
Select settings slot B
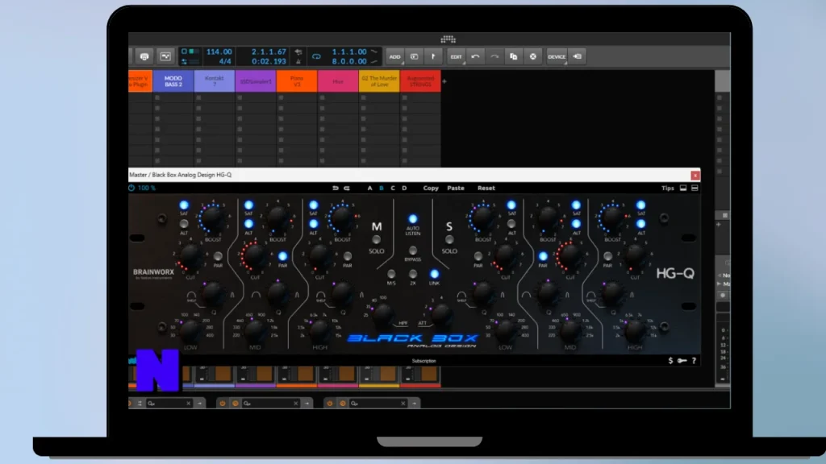click(382, 188)
